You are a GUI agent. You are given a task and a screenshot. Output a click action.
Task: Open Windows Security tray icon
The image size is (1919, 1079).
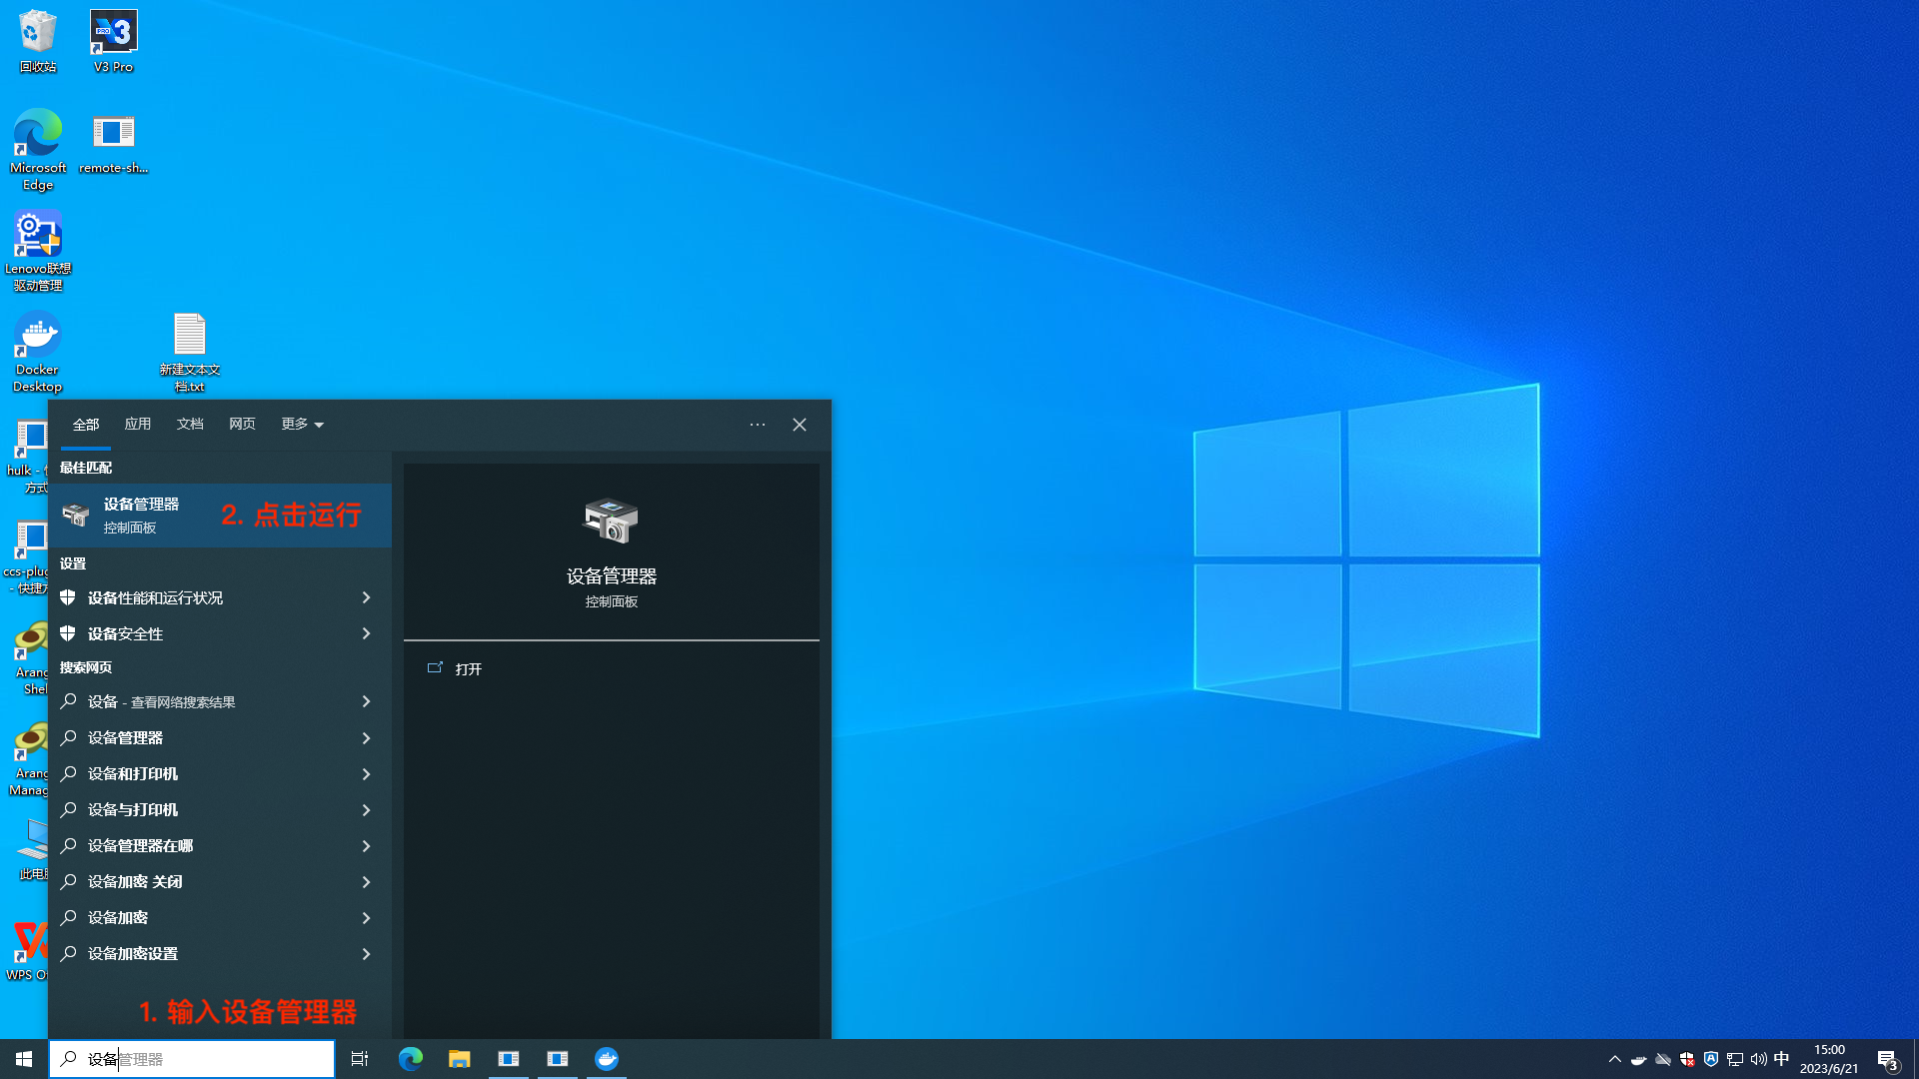[x=1687, y=1059]
